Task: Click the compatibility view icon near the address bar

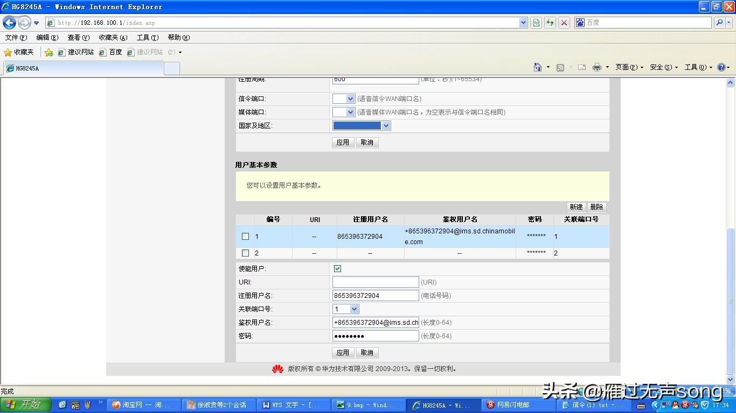Action: 536,23
